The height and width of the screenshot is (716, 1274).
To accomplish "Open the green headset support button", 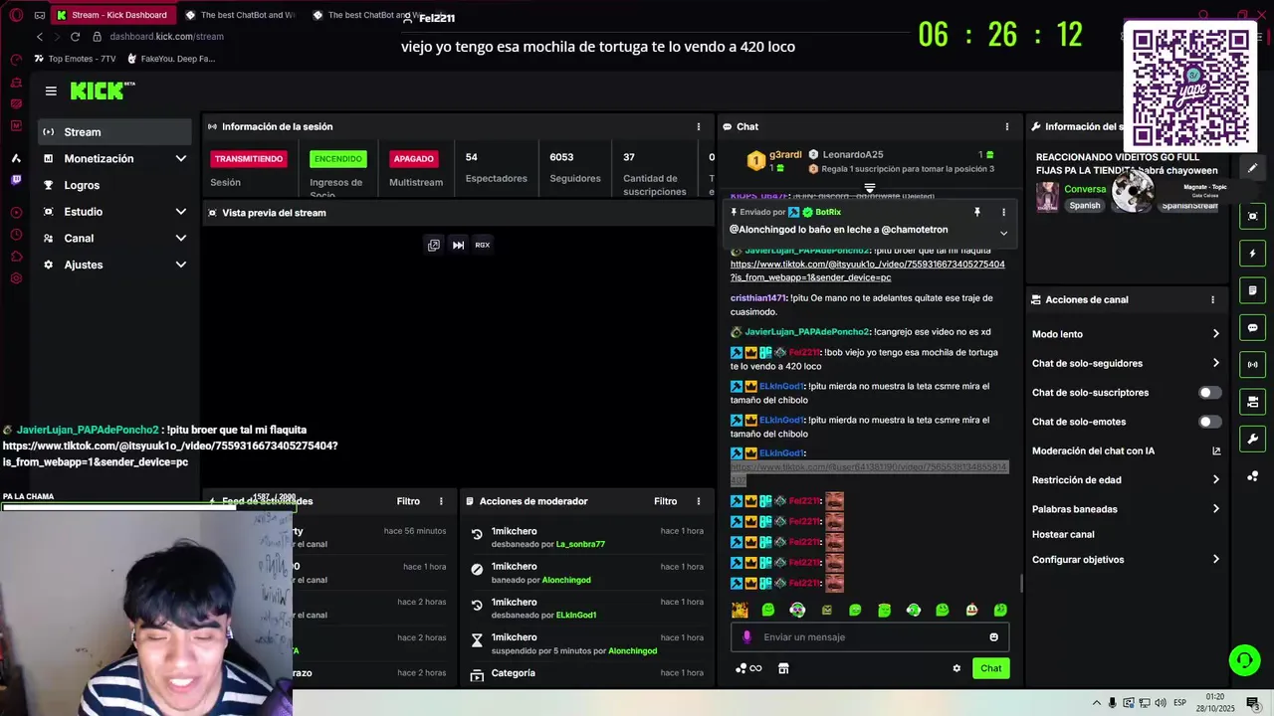I will (x=1243, y=659).
